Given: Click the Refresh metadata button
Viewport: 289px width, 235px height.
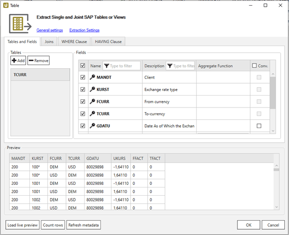Looking at the screenshot, I should pyautogui.click(x=84, y=225).
